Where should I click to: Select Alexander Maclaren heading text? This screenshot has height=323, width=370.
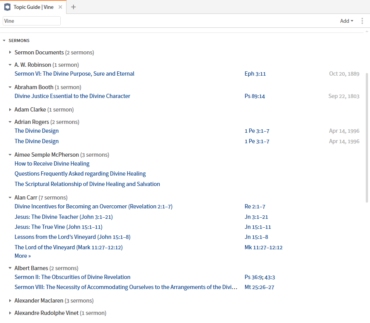[39, 301]
